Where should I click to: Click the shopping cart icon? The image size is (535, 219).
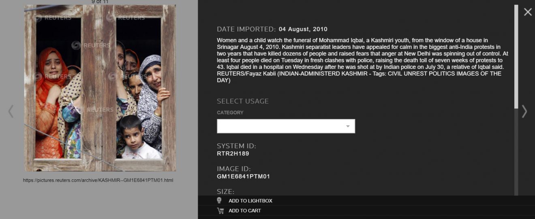pyautogui.click(x=220, y=210)
